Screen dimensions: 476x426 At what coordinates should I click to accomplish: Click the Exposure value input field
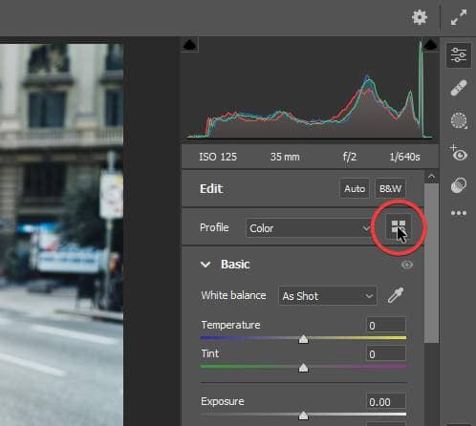pos(386,401)
